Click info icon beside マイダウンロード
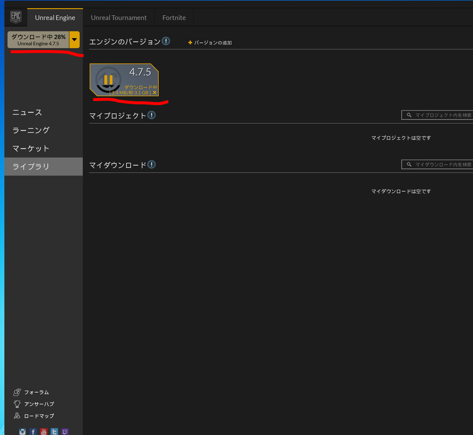 pyautogui.click(x=151, y=164)
